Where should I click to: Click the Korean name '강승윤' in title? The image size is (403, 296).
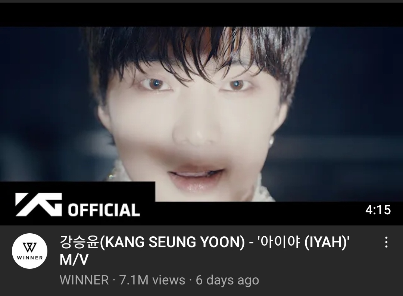tap(79, 242)
